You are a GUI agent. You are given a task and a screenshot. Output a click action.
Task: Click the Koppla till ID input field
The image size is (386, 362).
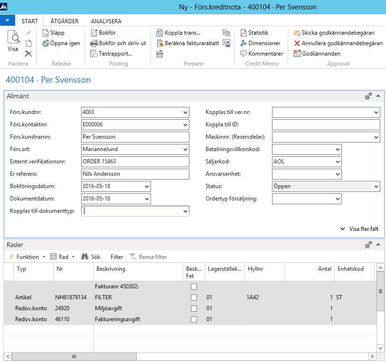326,124
